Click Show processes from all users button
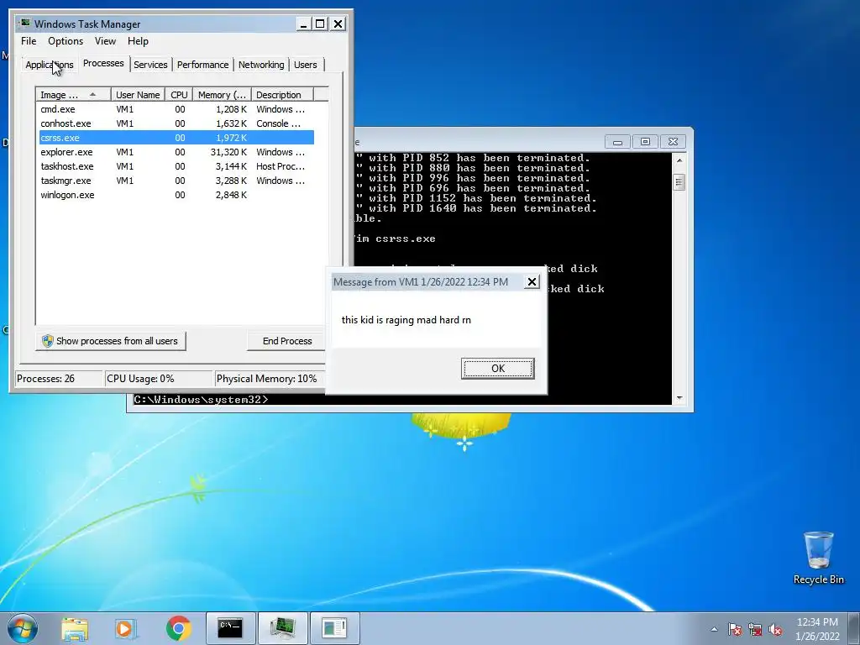The width and height of the screenshot is (860, 645). click(x=110, y=341)
